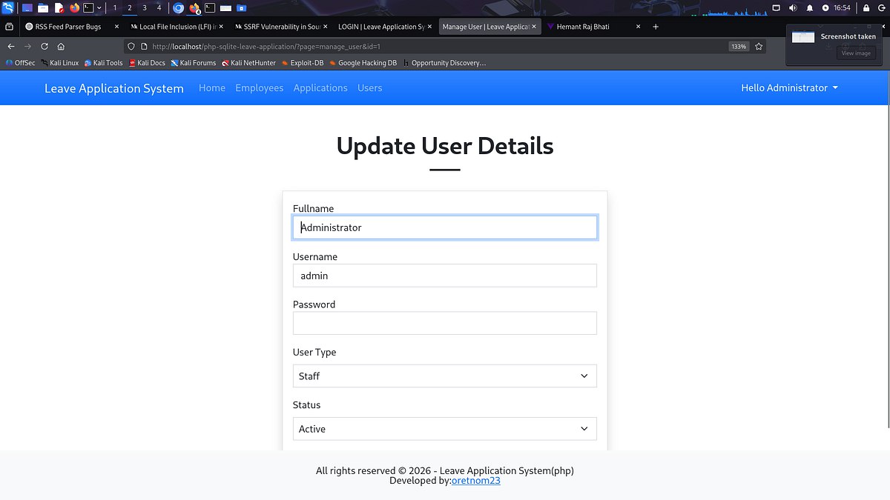Click the shield/permissions icon in the URL bar
890x500 pixels.
(131, 46)
